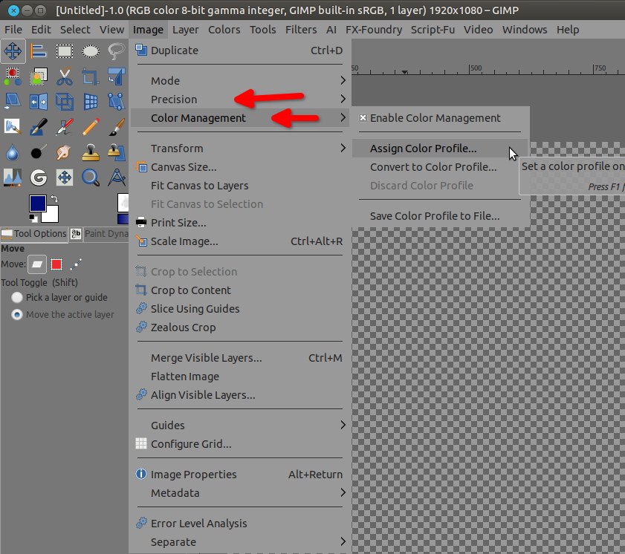Choose Convert to Color Profile...
Viewport: 625px width, 554px height.
(440, 167)
